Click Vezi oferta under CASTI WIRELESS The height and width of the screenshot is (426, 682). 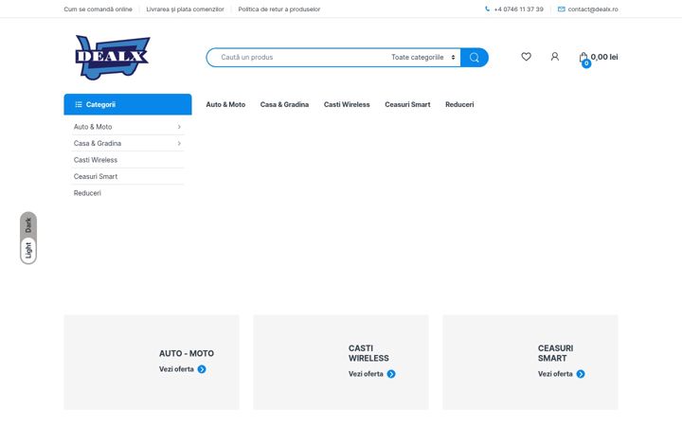366,374
